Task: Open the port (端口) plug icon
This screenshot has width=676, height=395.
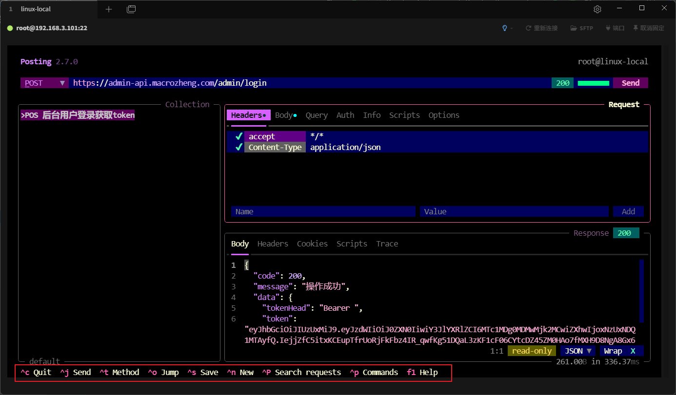Action: pos(608,28)
